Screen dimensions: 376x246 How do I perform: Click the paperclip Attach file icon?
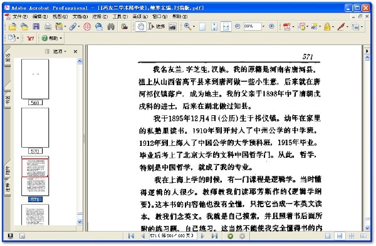tap(73, 26)
